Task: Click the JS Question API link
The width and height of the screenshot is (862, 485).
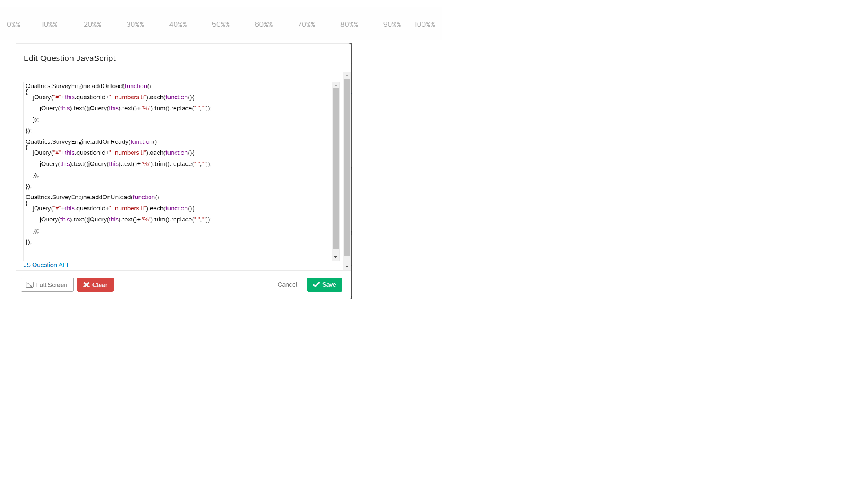Action: tap(46, 265)
